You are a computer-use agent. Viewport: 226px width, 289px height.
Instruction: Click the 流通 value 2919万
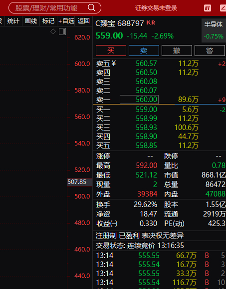point(215,214)
